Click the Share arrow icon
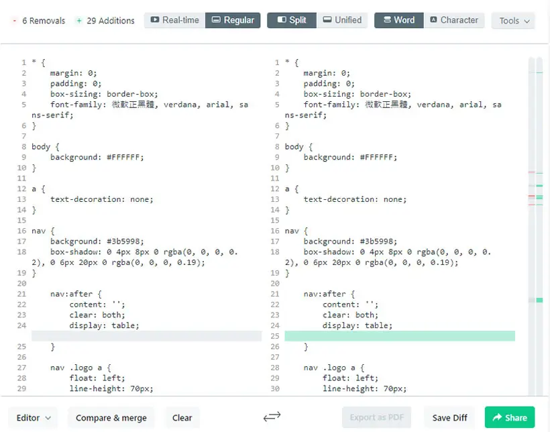550x432 pixels. (497, 417)
